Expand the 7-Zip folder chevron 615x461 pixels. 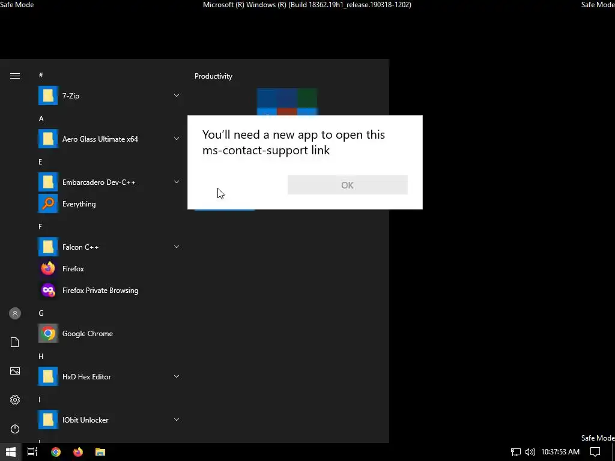[x=177, y=95]
